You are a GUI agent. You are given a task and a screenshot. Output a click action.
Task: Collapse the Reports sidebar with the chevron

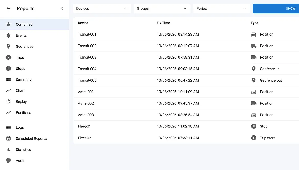click(61, 8)
